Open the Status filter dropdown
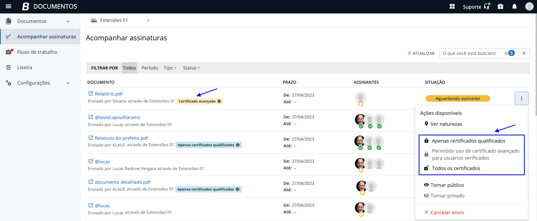 [x=191, y=68]
